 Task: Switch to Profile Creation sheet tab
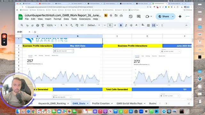click(101, 103)
